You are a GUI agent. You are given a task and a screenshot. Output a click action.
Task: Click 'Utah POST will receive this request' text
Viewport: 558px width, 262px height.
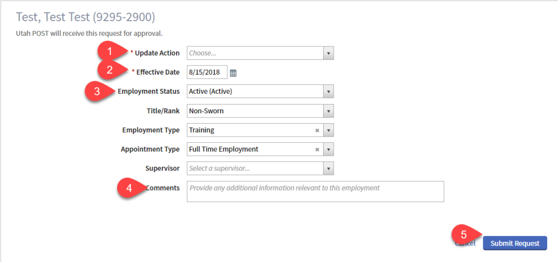tap(89, 34)
